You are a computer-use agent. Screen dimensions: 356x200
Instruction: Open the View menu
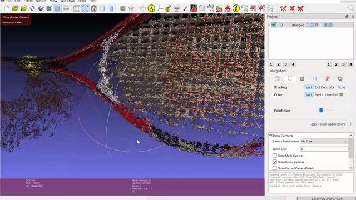point(53,1)
